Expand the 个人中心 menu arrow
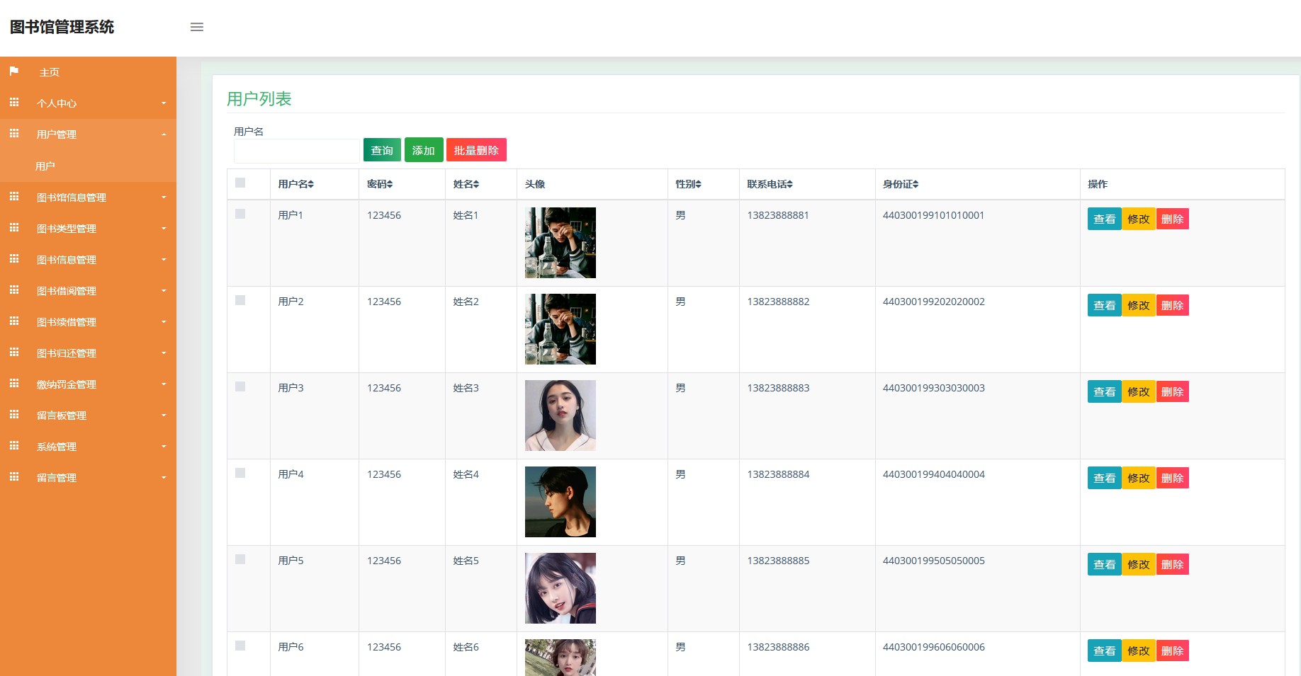The height and width of the screenshot is (676, 1301). pyautogui.click(x=164, y=103)
